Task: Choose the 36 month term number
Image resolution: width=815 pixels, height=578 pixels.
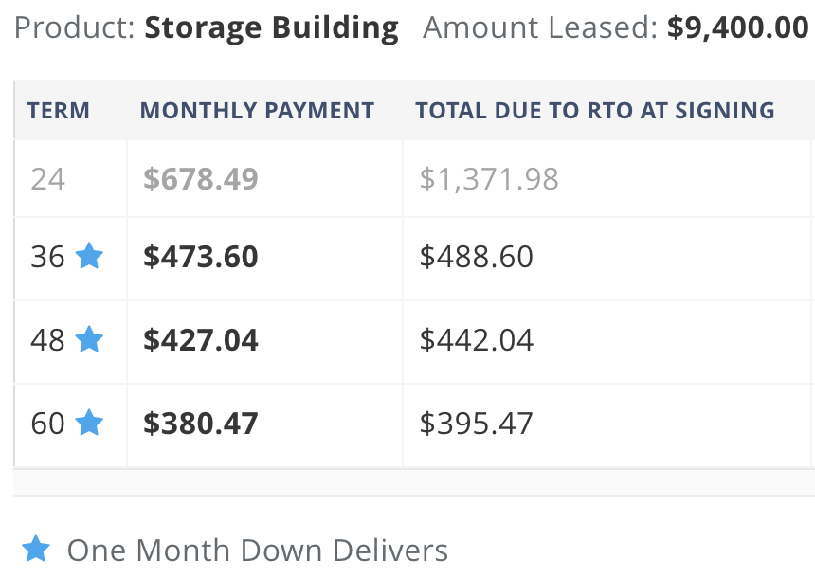Action: (47, 257)
